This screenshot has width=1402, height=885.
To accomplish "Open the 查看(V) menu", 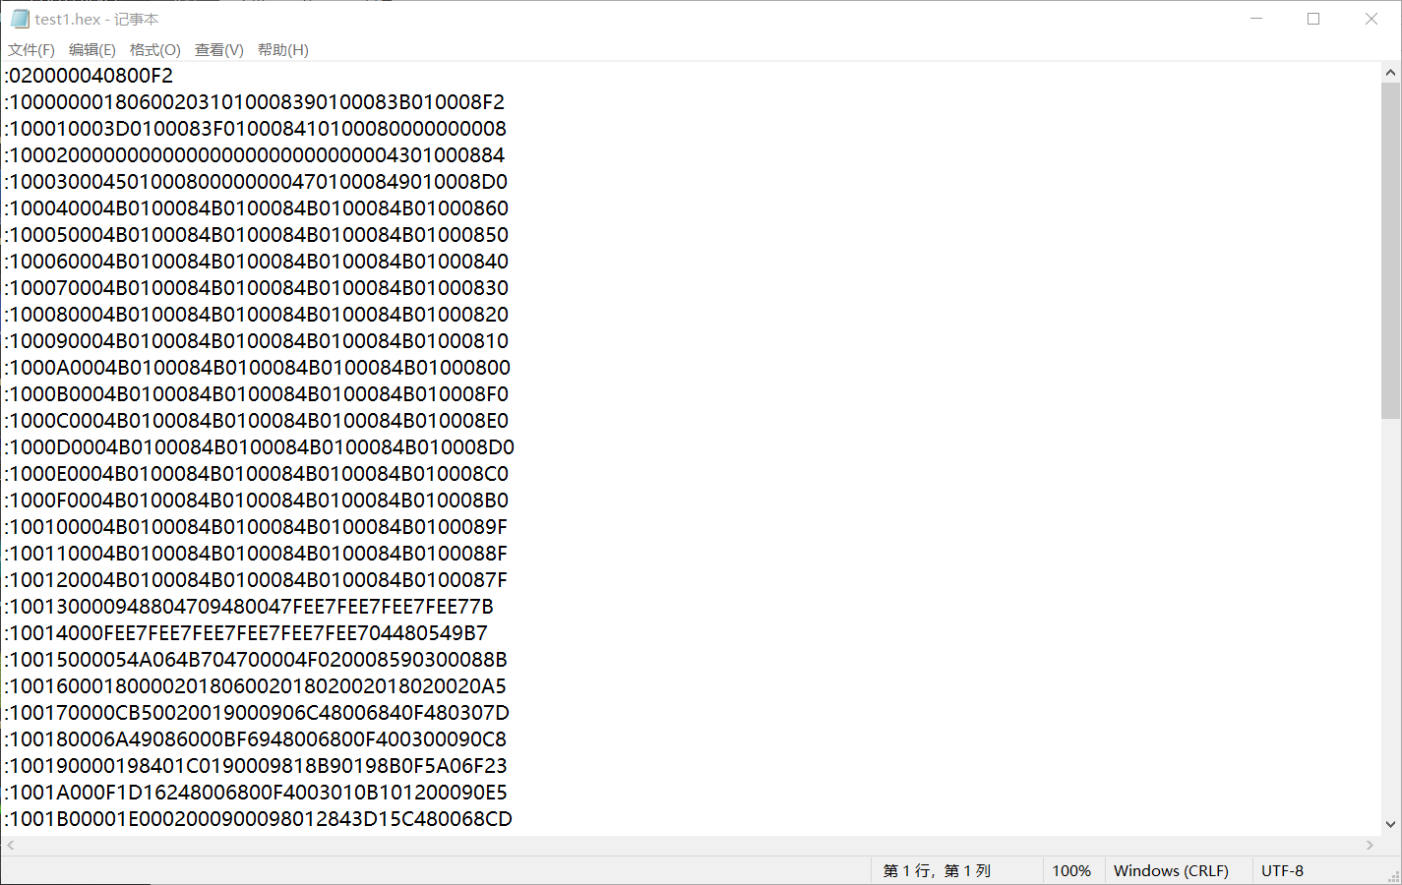I will point(219,50).
